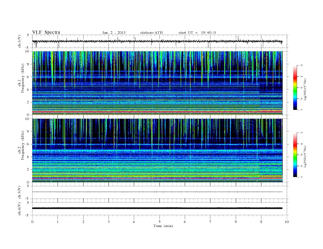Click the ch.4 thick waveform trace

point(157,208)
